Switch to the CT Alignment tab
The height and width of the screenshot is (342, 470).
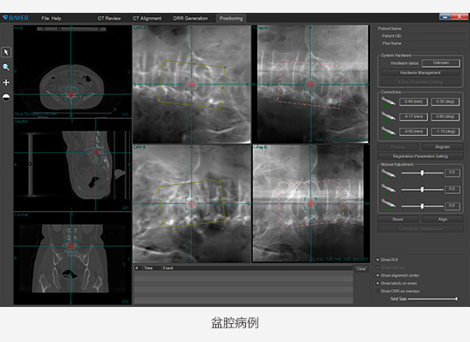click(147, 18)
